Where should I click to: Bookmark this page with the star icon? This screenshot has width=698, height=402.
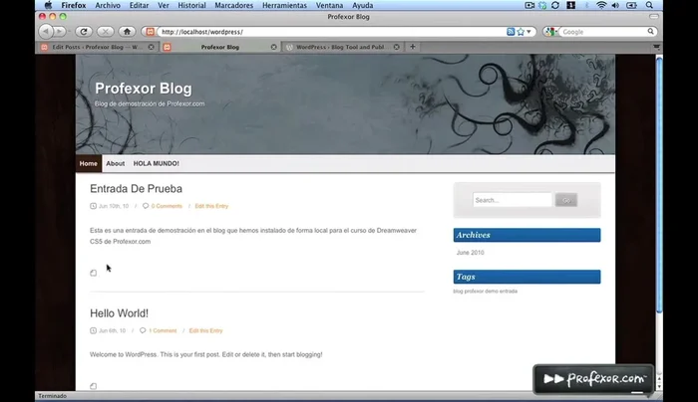(521, 32)
